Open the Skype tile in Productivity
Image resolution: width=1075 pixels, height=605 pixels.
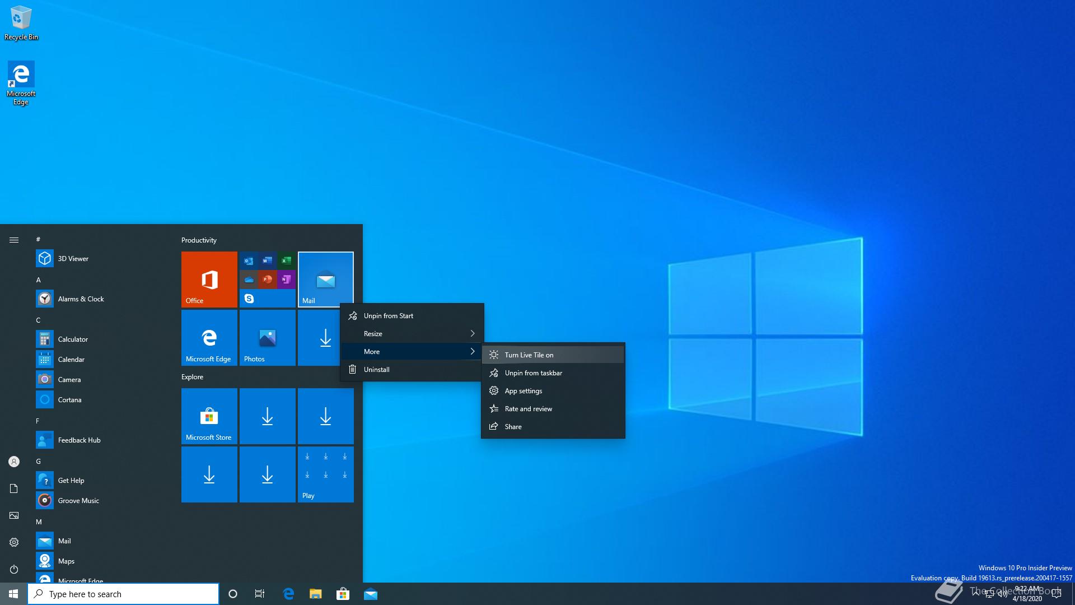coord(249,299)
